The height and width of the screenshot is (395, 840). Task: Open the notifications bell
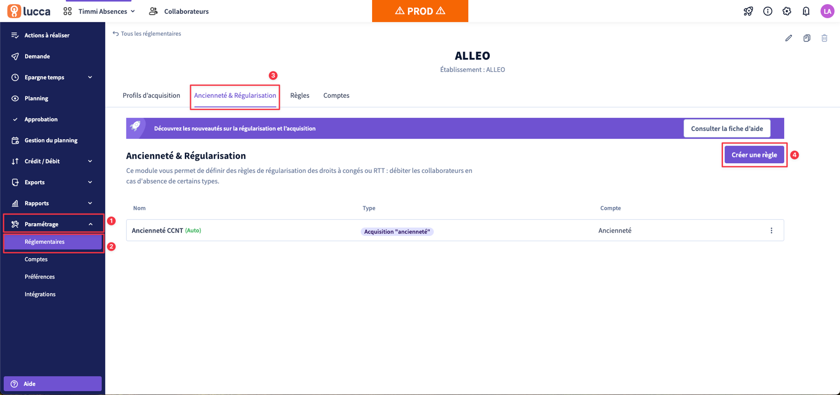tap(806, 11)
